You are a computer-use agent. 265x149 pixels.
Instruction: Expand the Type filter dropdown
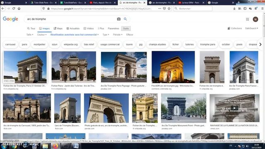(x=106, y=35)
